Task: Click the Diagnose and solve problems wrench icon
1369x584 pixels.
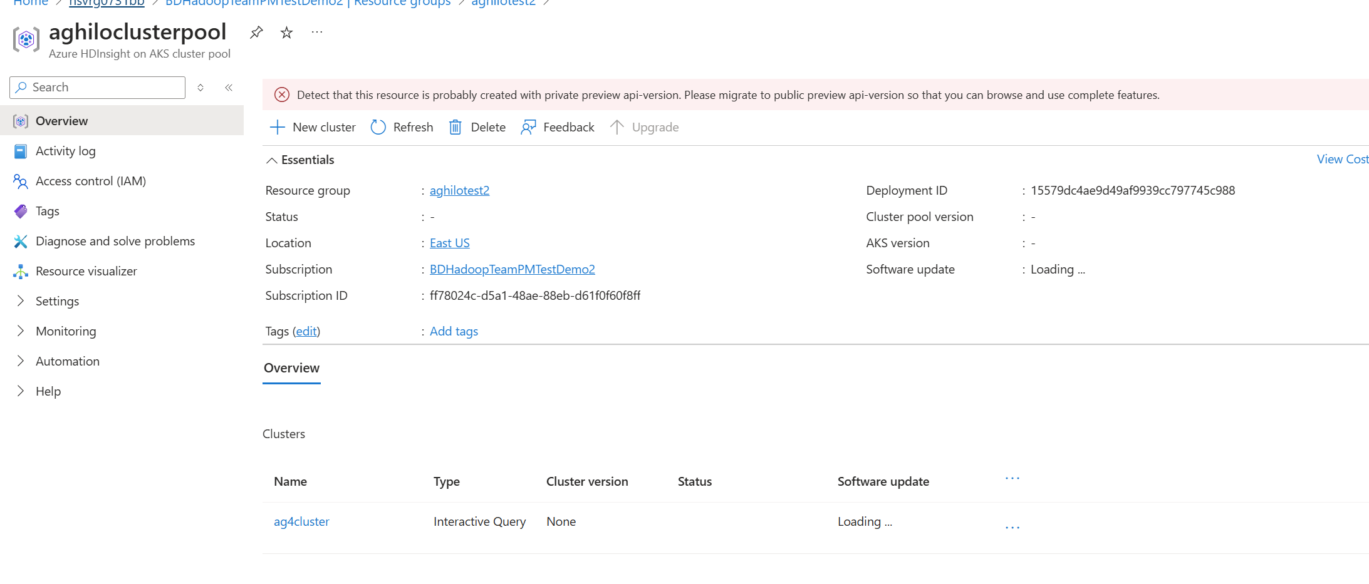Action: [x=21, y=241]
